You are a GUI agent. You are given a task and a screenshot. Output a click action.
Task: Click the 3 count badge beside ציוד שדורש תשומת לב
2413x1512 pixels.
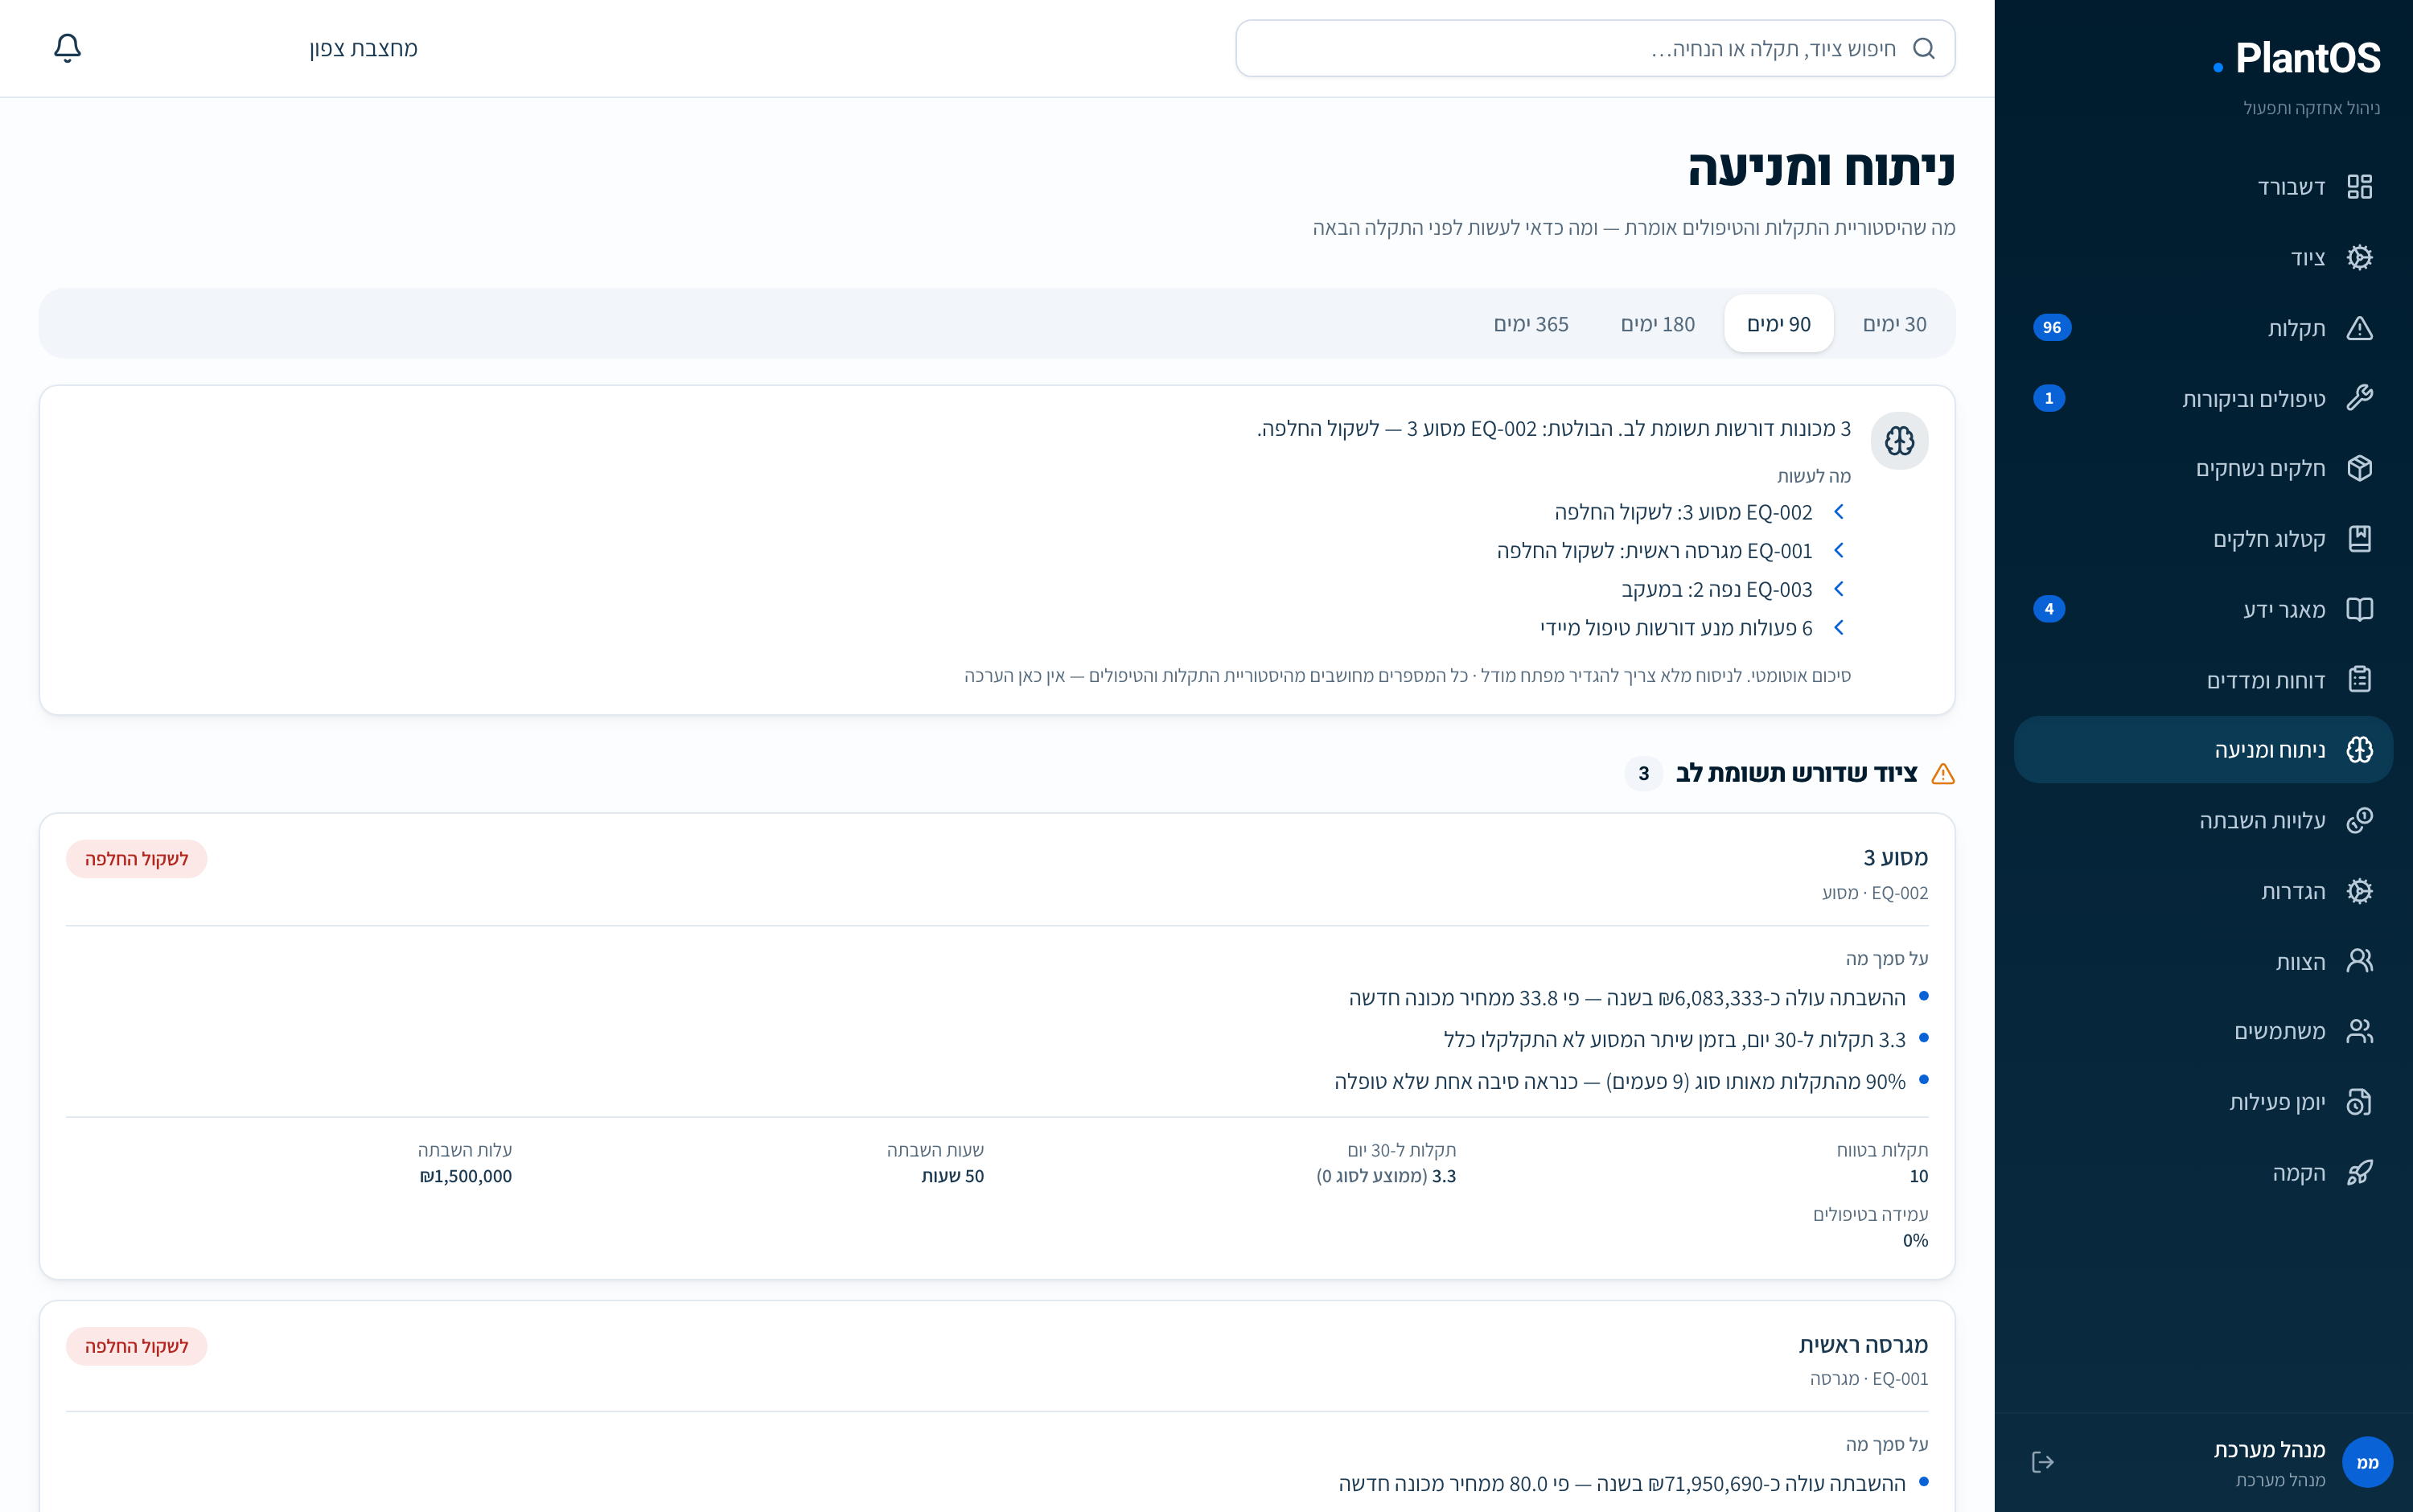click(1643, 774)
